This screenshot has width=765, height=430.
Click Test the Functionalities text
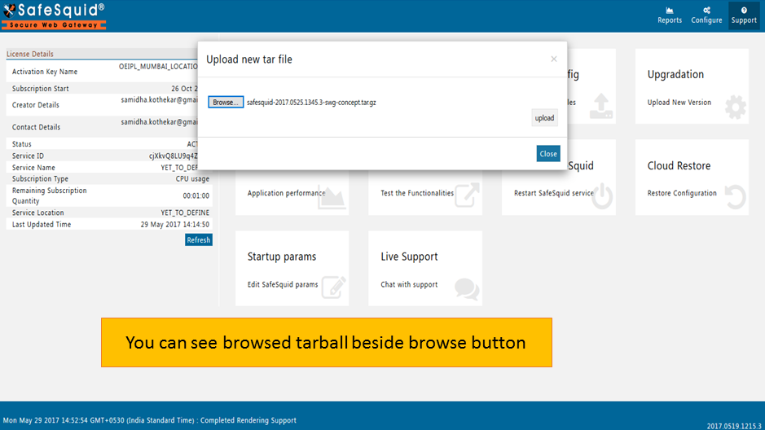coord(417,193)
